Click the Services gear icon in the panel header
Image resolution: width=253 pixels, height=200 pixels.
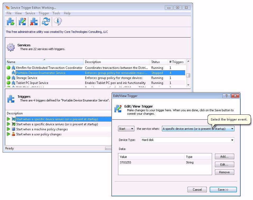[11, 47]
